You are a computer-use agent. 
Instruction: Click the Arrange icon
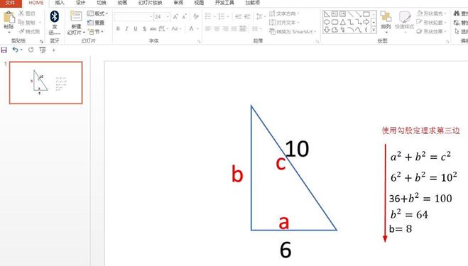[386, 17]
